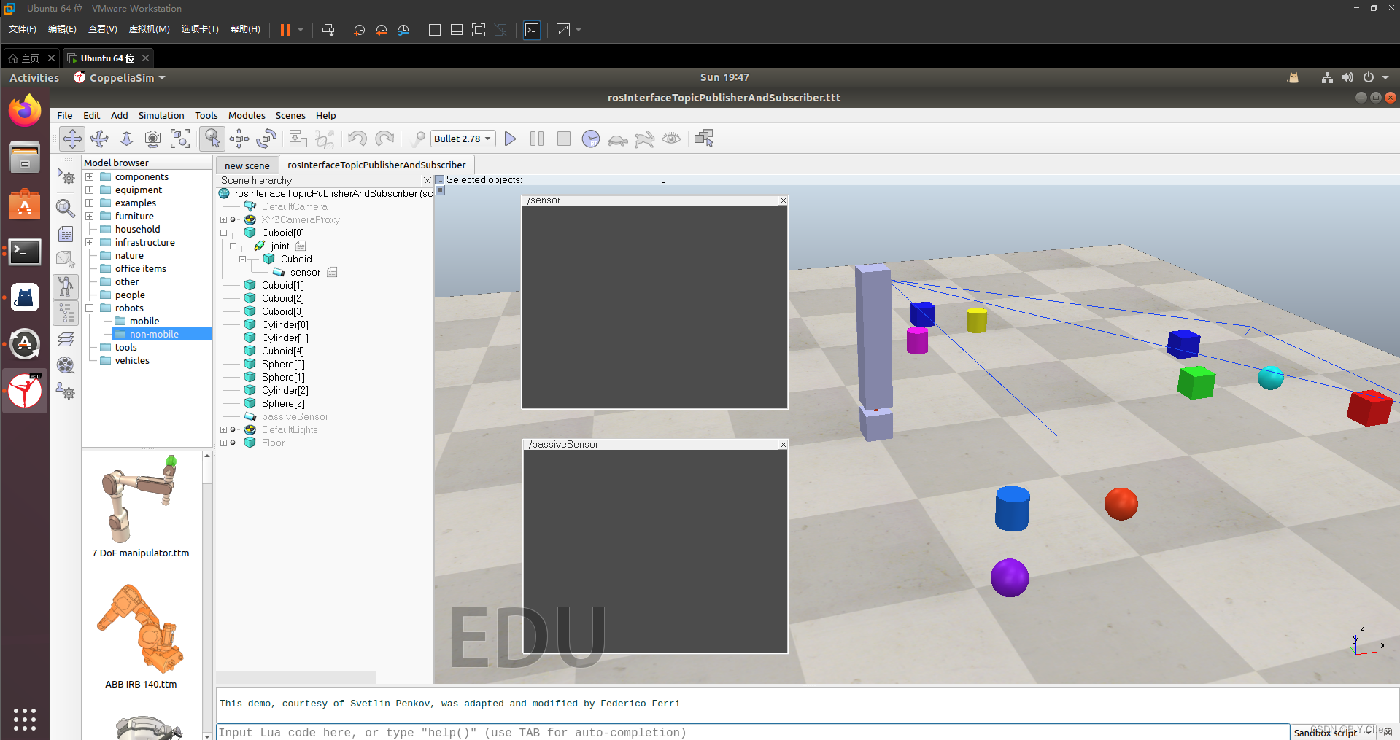Toggle the Model browser robot sidebar icon
The width and height of the screenshot is (1400, 740).
(66, 287)
